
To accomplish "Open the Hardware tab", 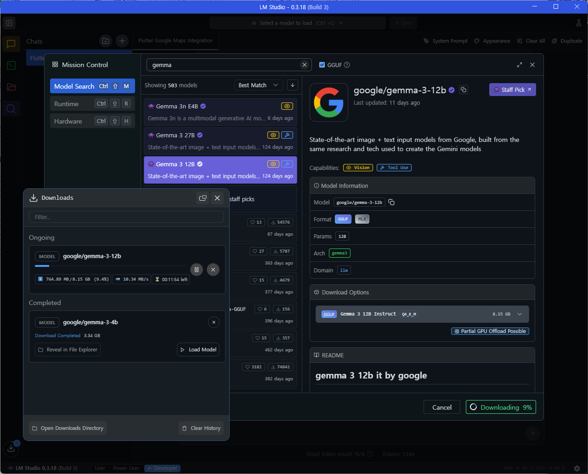I will tap(92, 121).
